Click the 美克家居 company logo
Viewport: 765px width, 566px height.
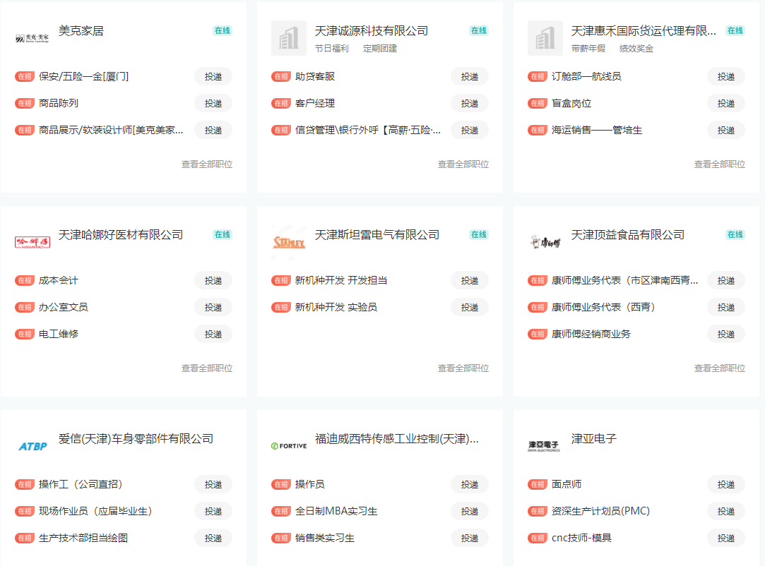click(32, 38)
